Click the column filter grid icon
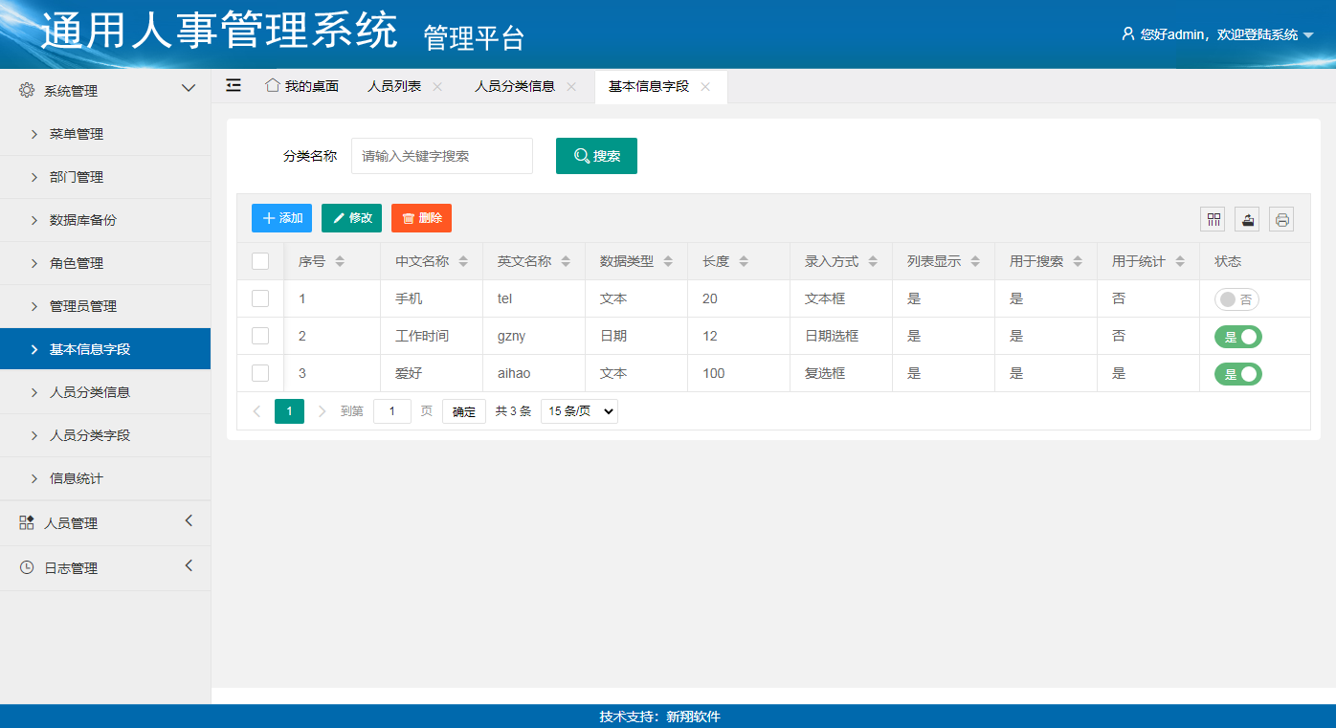 1213,219
